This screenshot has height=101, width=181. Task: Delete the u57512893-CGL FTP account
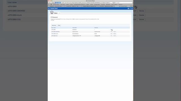click(x=115, y=36)
